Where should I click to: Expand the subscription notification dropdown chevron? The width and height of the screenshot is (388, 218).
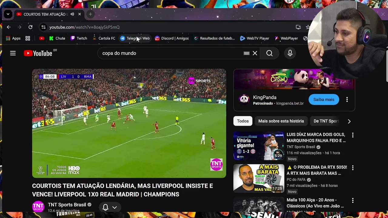(x=115, y=207)
